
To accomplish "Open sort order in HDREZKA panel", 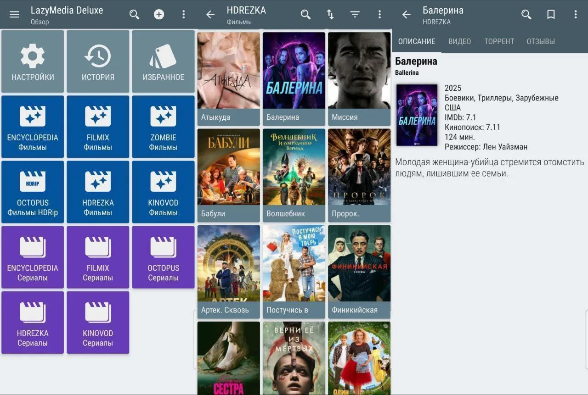I will [330, 14].
